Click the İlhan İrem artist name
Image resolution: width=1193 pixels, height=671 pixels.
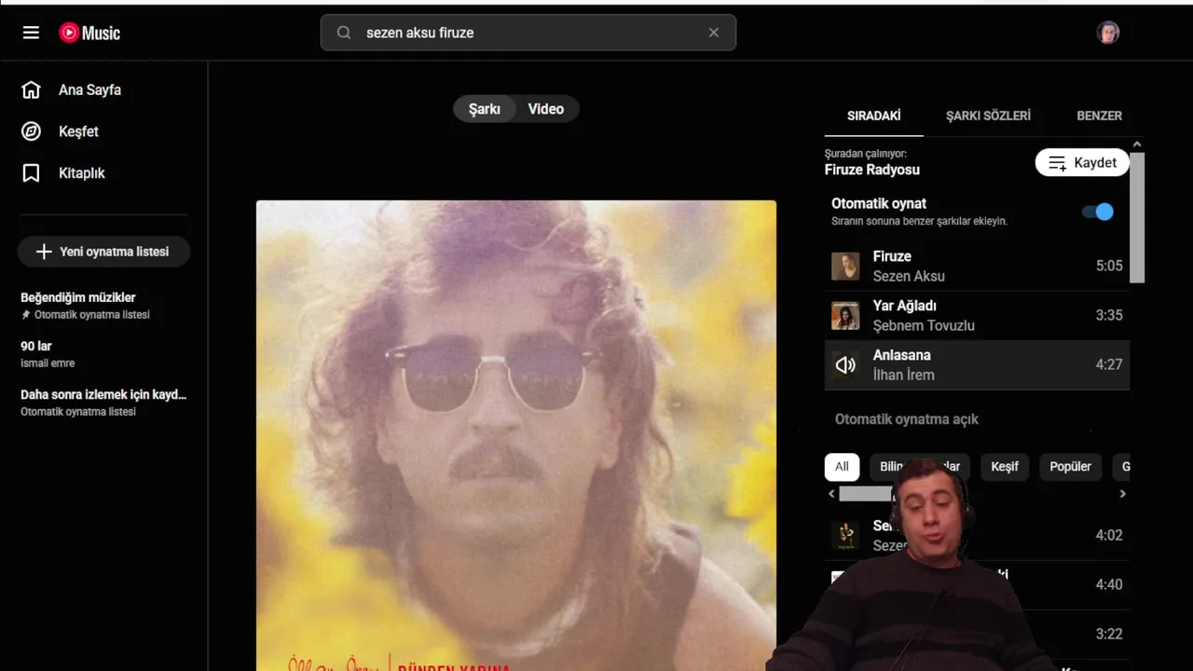(x=903, y=375)
